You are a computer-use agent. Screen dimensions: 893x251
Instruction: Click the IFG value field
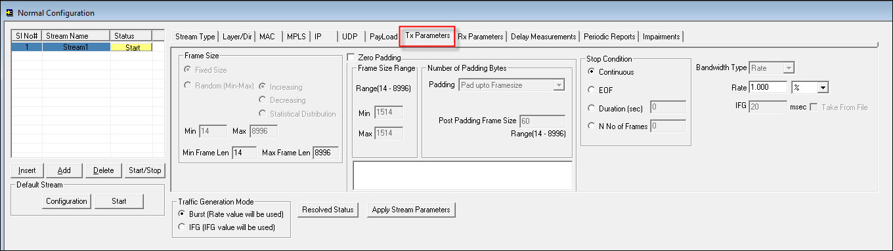(x=768, y=107)
